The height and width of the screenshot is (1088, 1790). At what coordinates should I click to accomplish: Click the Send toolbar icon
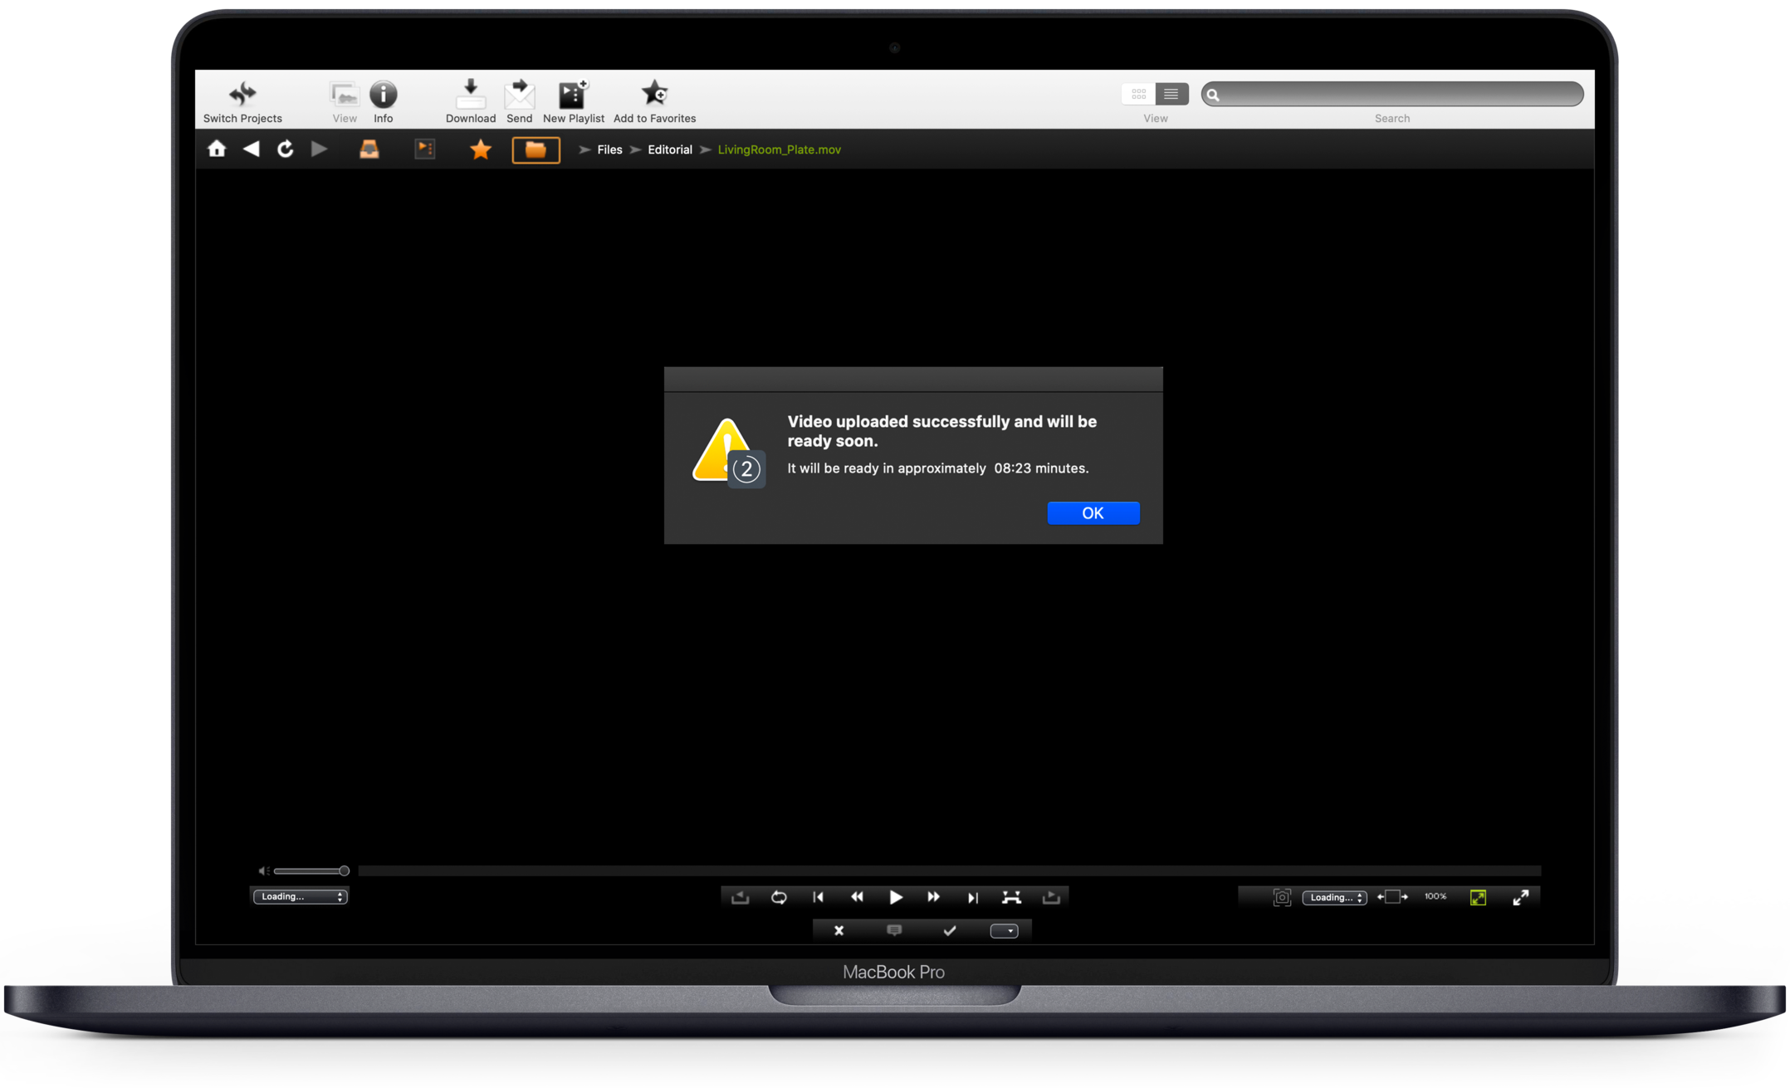(519, 94)
